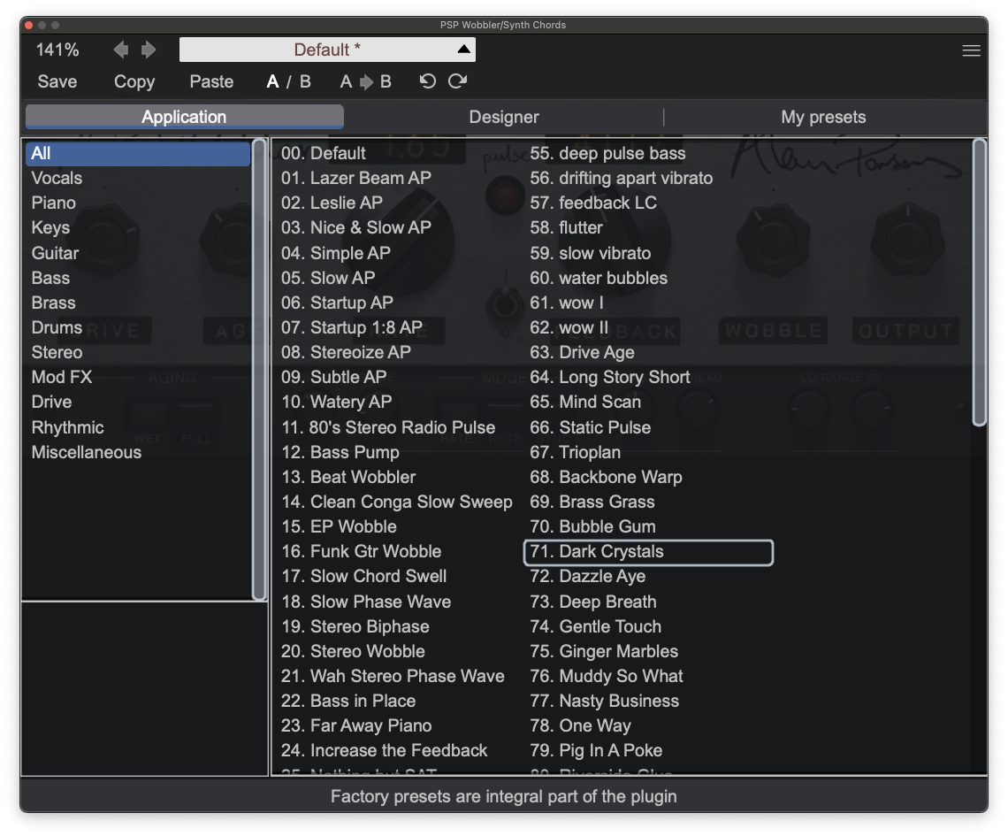
Task: Load preset 16. Funk Gtr Wobble
Action: tap(362, 551)
